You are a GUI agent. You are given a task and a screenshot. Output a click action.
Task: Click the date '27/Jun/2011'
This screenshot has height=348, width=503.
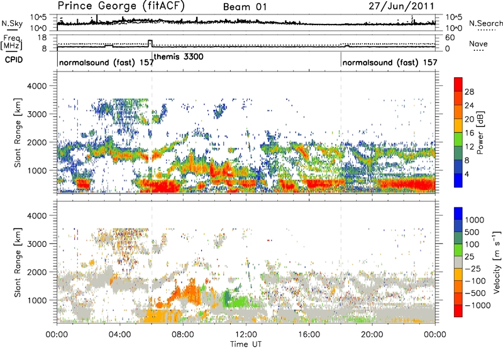point(401,6)
